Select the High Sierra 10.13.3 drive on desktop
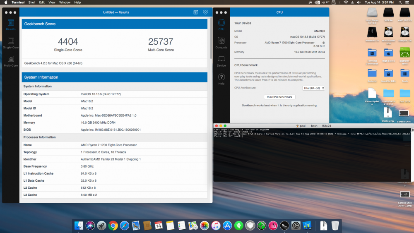 click(x=372, y=16)
